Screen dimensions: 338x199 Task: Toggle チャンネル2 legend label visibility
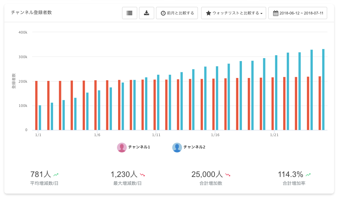coord(194,147)
